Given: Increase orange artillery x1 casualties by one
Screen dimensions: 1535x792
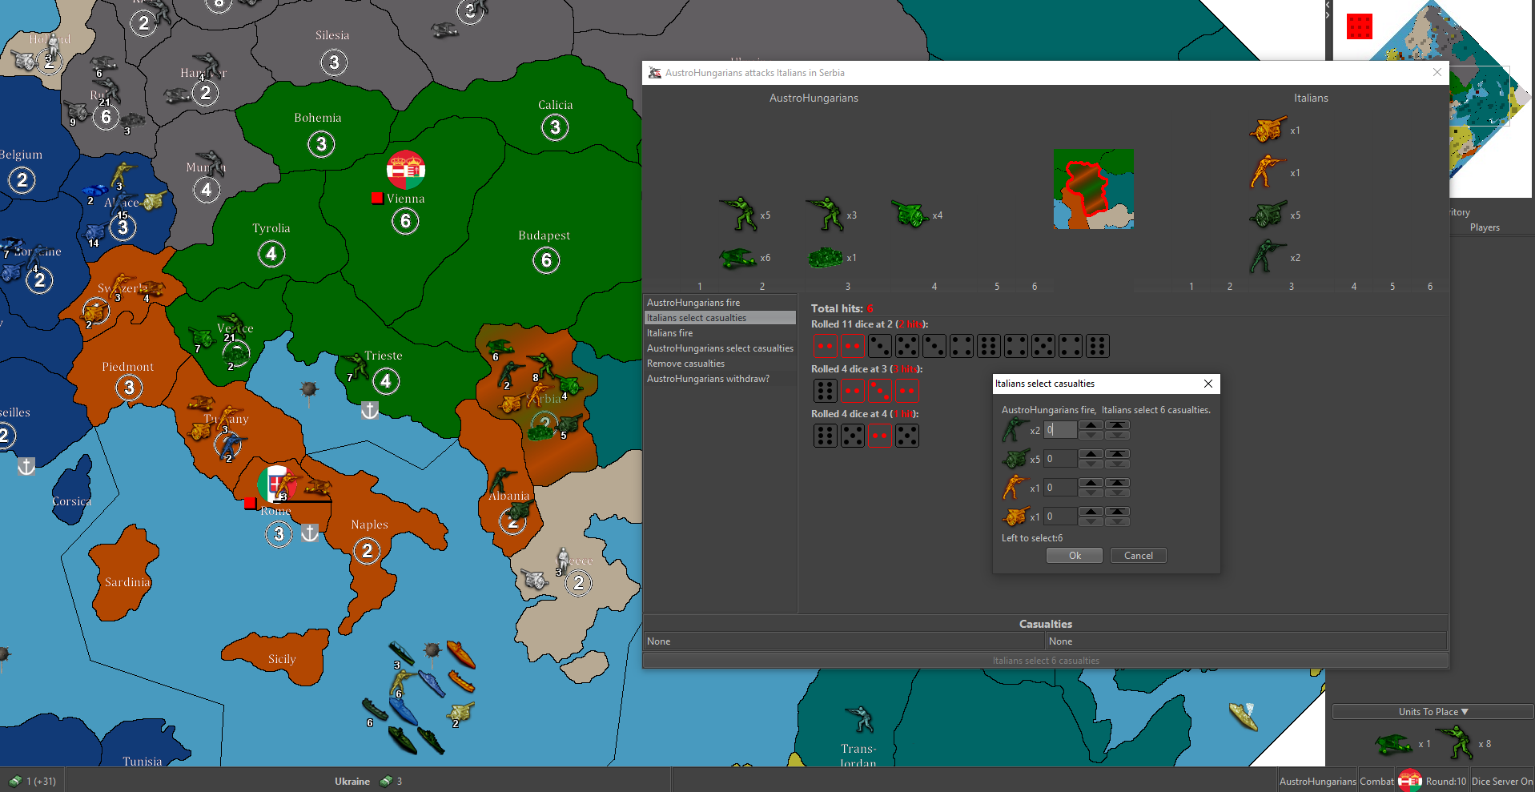Looking at the screenshot, I should pyautogui.click(x=1091, y=512).
